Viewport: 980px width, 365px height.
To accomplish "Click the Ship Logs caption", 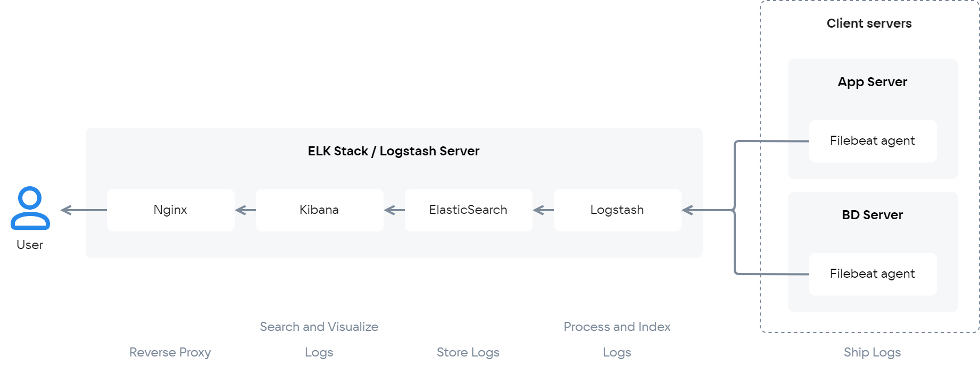I will coord(873,352).
